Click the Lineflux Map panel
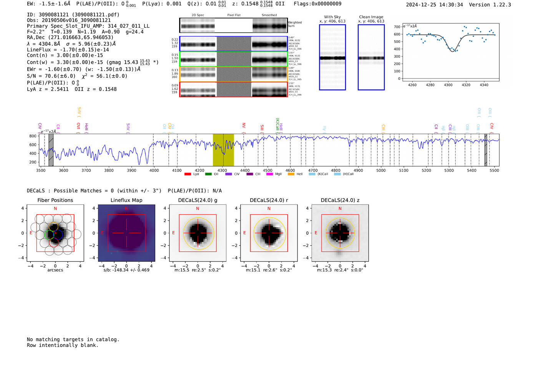This screenshot has width=538, height=366. click(x=126, y=233)
